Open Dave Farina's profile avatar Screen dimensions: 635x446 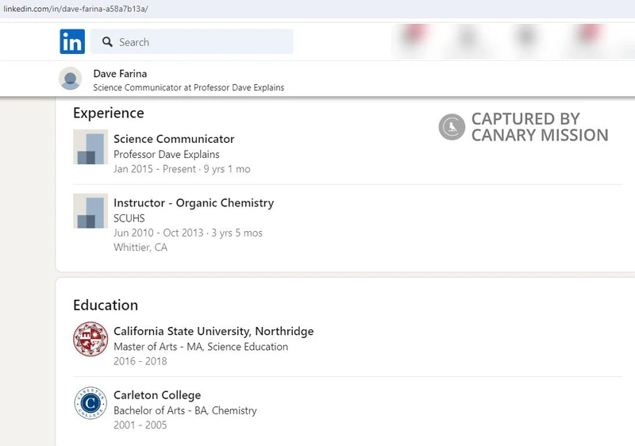pos(71,79)
